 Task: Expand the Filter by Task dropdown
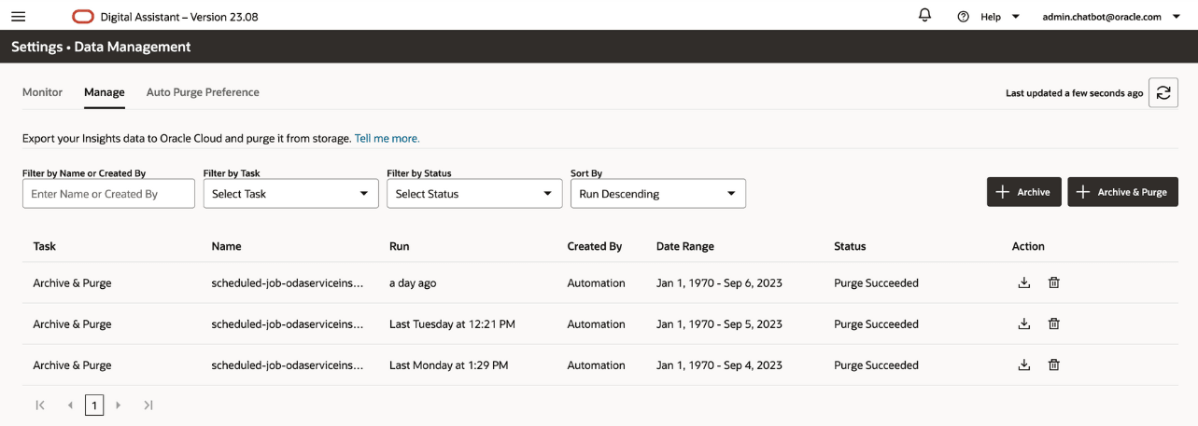tap(289, 194)
